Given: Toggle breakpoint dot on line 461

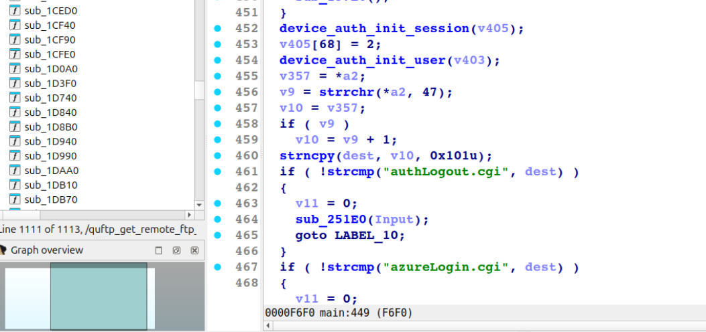Looking at the screenshot, I should (x=217, y=172).
